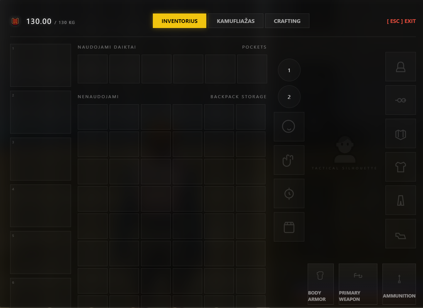Select the t-shirt equipment slot
Viewport: 423px width, 308px height.
[x=401, y=167]
